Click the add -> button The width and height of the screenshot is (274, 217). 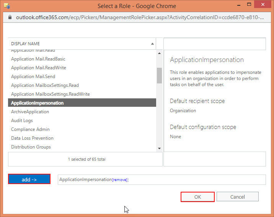[29, 179]
